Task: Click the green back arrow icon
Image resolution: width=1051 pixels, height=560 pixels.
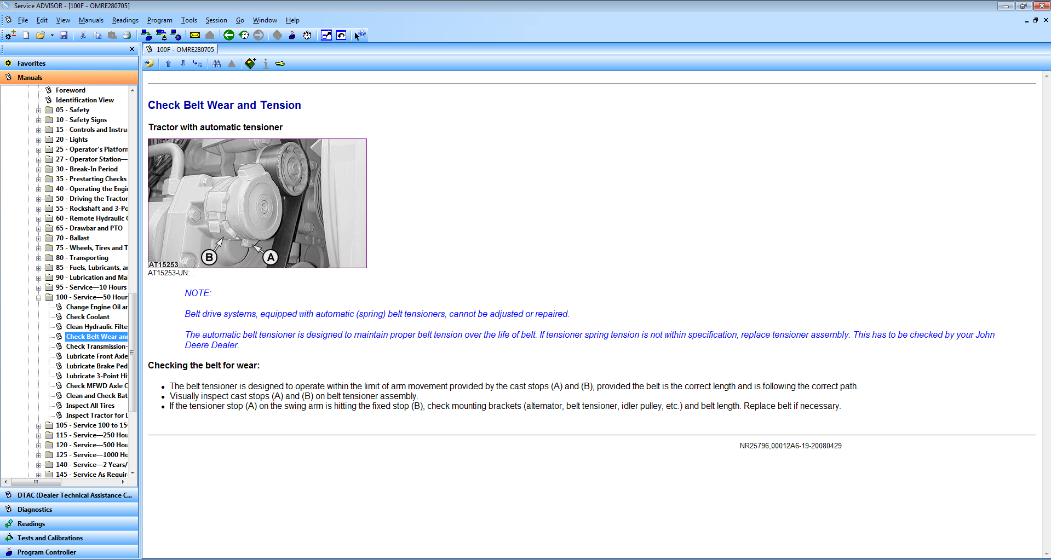Action: pos(229,35)
